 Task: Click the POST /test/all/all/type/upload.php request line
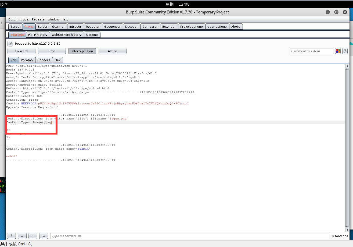[46, 66]
